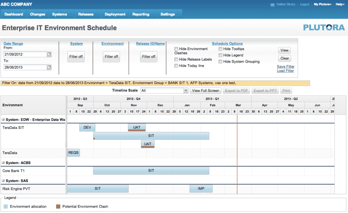Select the REQS bar in TeraData row
Screen dimensions: 348x213
[73, 152]
